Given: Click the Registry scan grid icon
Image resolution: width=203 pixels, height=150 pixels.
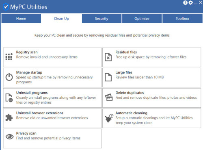Looking at the screenshot, I should point(9,57).
